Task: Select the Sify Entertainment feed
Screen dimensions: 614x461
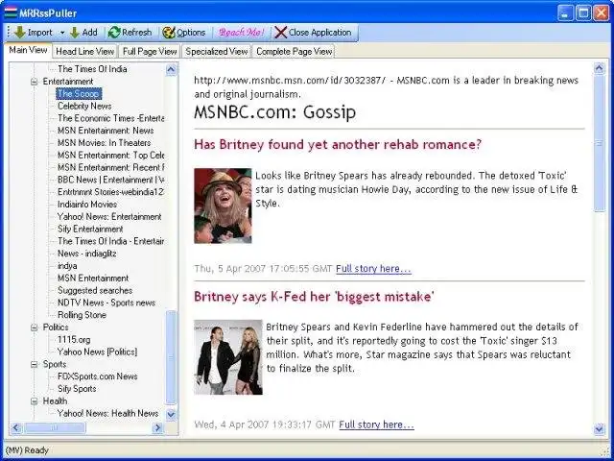Action: (90, 229)
